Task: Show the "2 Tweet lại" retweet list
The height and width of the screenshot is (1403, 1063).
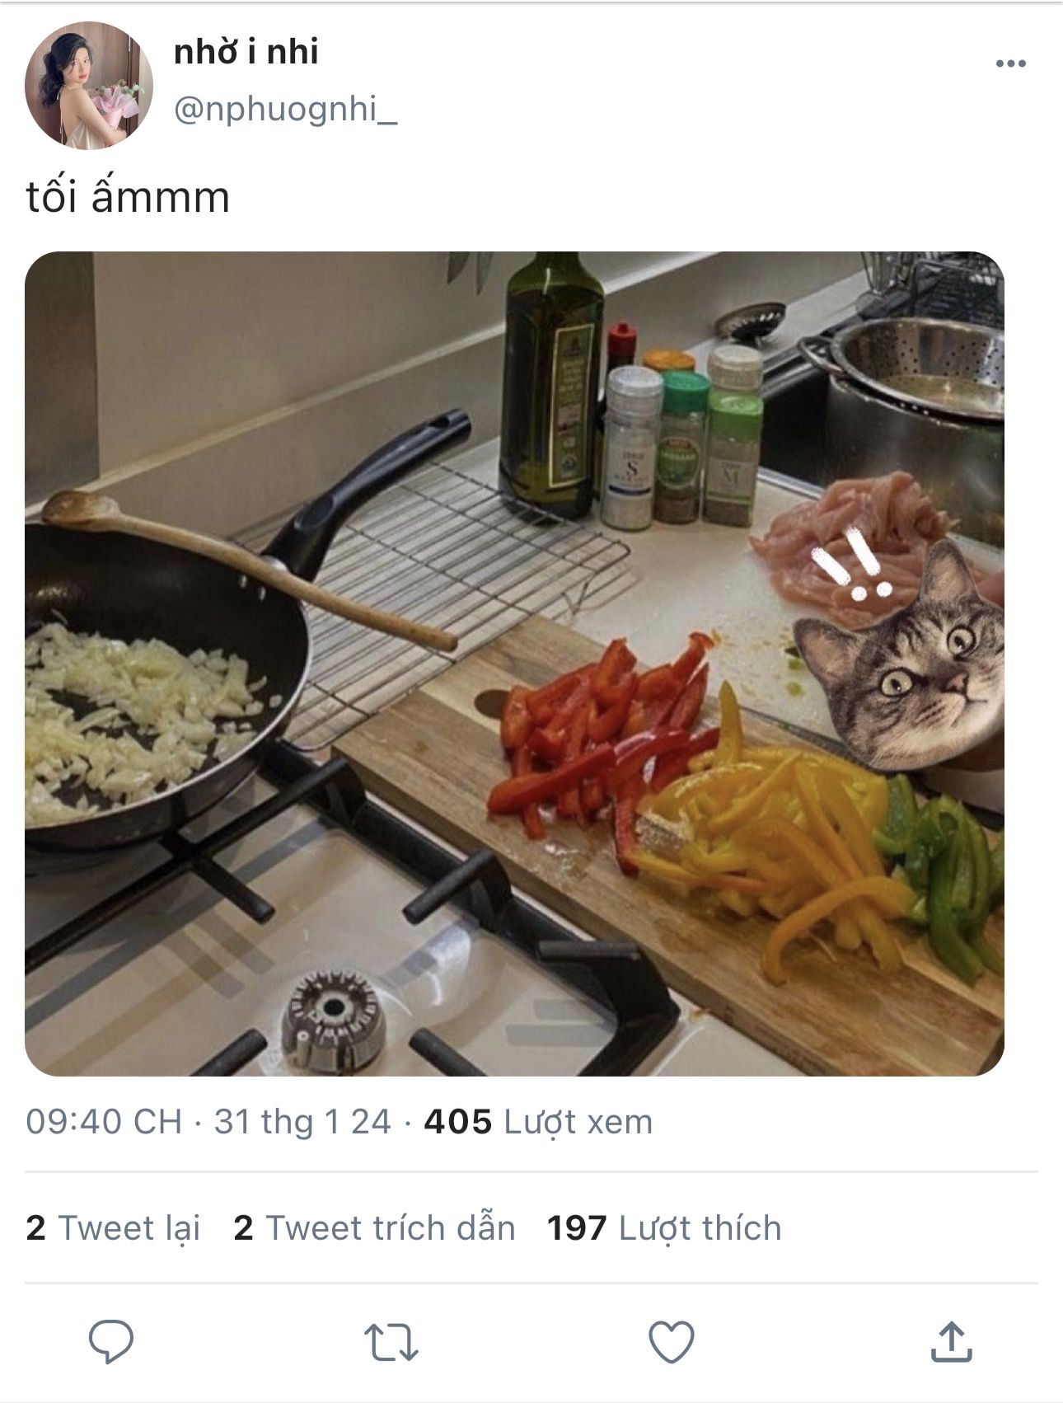Action: coord(113,1227)
